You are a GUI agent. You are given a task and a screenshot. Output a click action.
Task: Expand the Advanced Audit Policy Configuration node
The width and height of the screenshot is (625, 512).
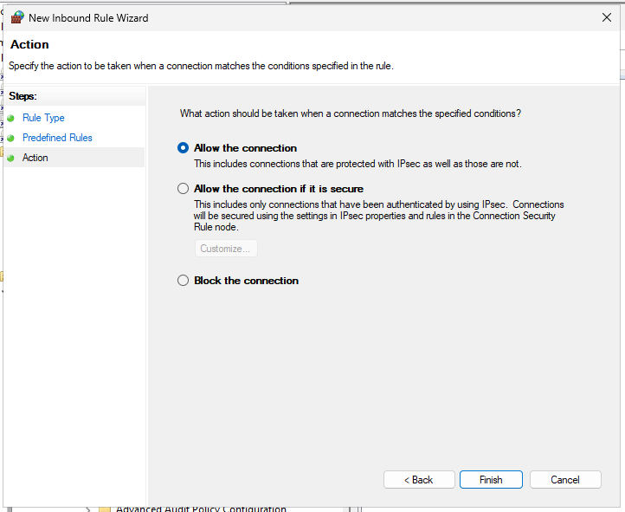tap(88, 509)
